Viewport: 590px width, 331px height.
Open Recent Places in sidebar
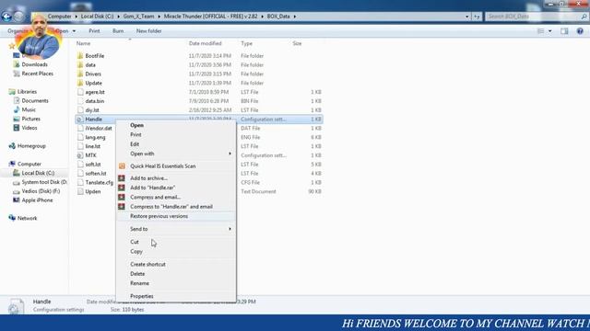tap(37, 74)
